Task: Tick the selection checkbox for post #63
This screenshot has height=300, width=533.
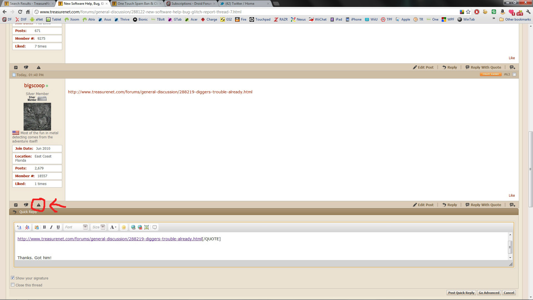Action: 514,74
